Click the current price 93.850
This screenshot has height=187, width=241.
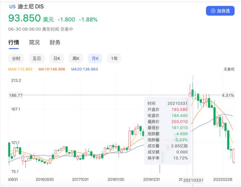25,18
